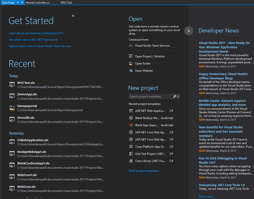The height and width of the screenshot is (199, 254).
Task: Open Mobile Center Xamarin support article
Action: [223, 103]
